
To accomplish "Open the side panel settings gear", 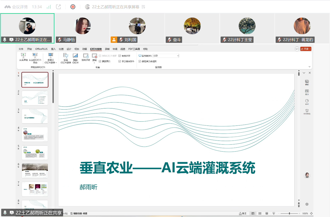I will coord(307,204).
